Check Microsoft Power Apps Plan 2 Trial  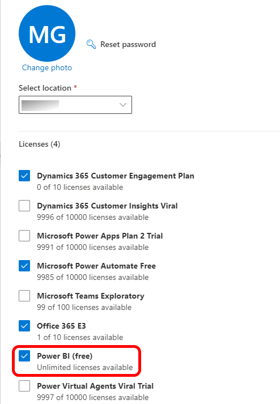click(x=24, y=236)
